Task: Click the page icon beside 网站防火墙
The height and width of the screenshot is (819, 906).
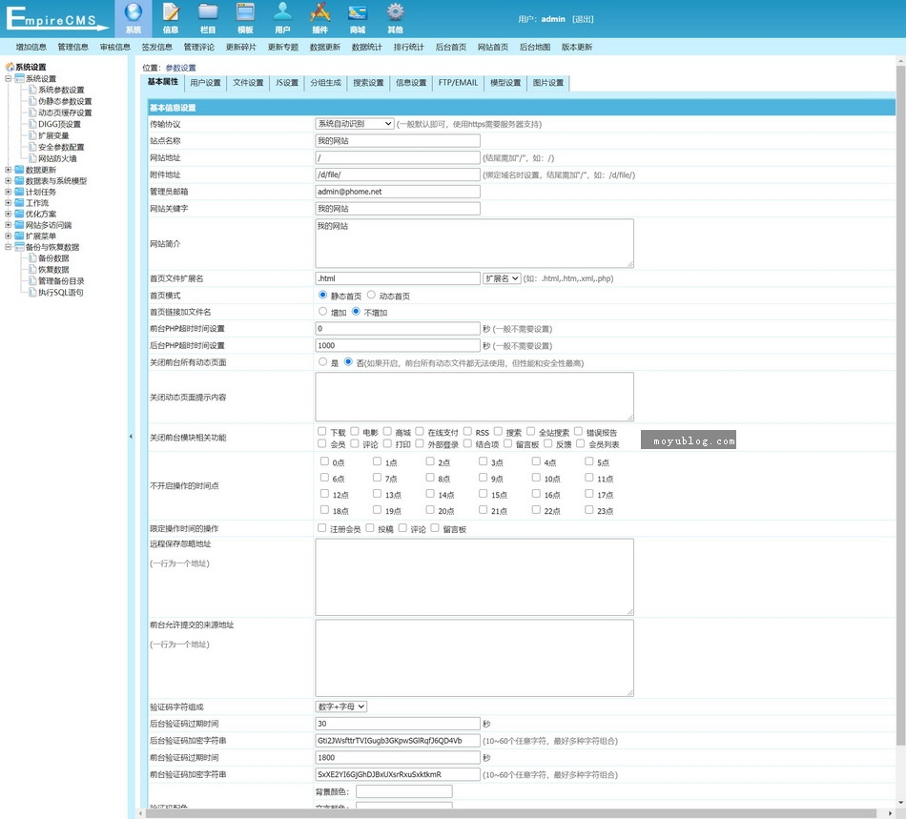Action: click(x=33, y=158)
